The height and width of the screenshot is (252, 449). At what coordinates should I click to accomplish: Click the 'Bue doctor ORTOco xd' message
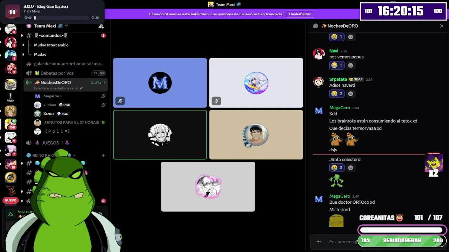pos(352,202)
